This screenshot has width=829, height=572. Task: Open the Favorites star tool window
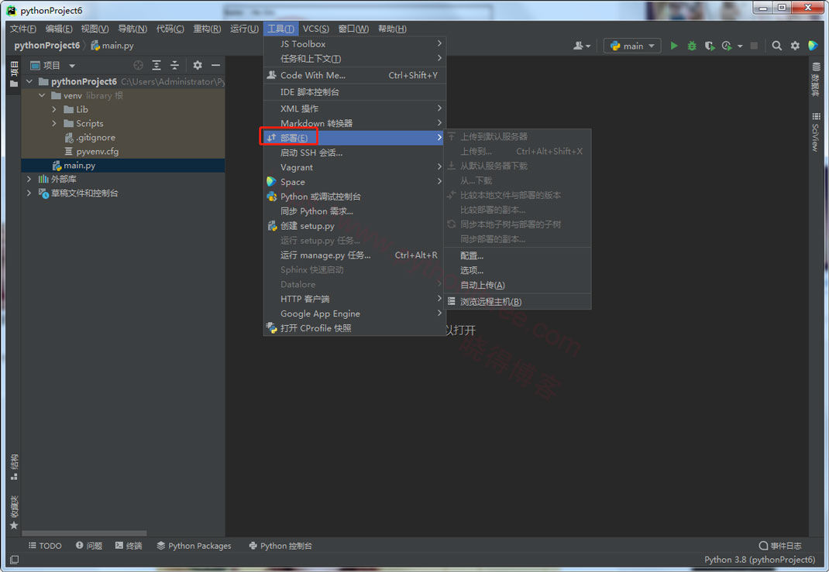(14, 512)
